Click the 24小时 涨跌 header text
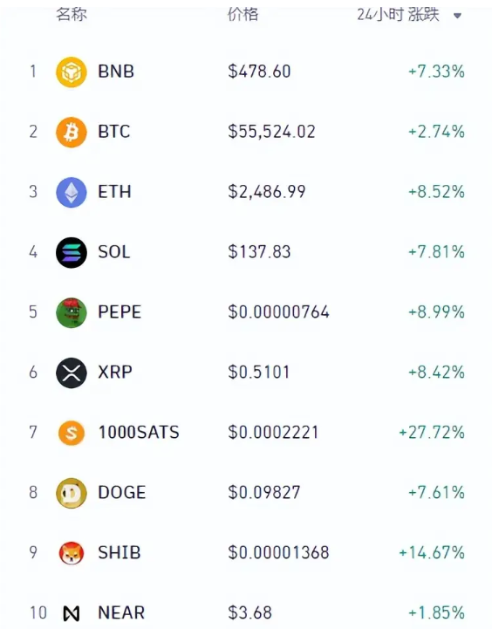The image size is (492, 629). coord(398,15)
